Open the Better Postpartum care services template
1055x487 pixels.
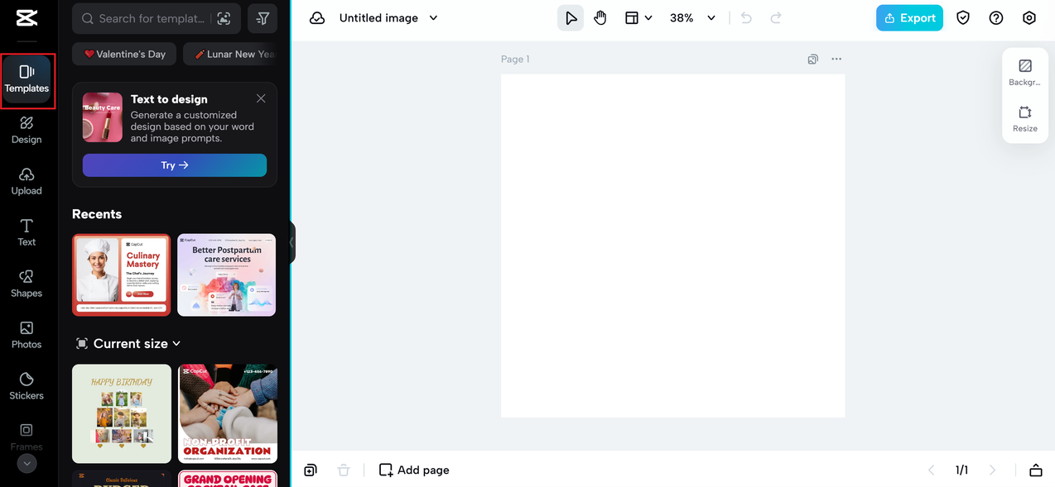click(227, 275)
